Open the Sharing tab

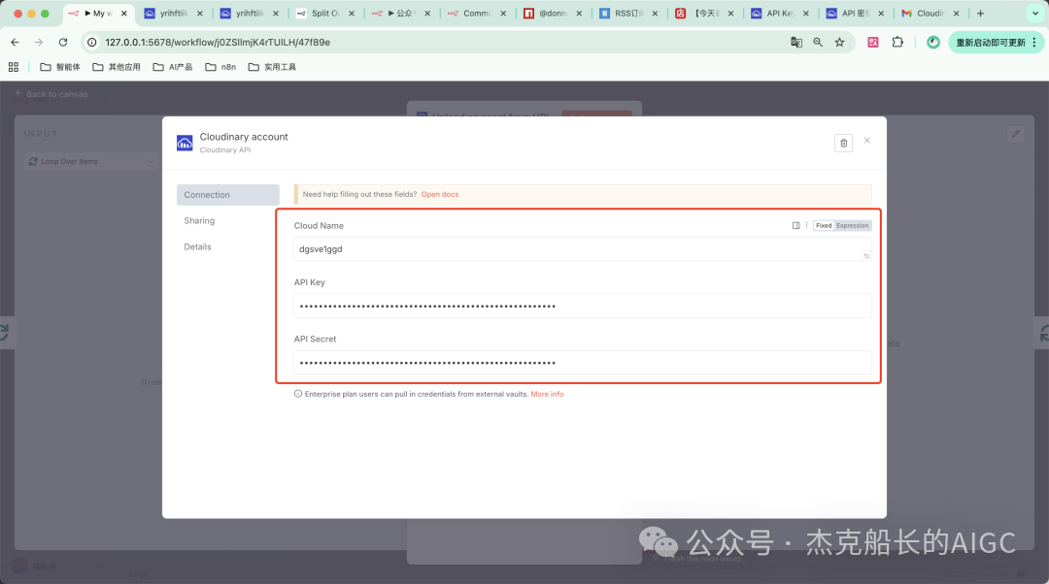[x=199, y=220]
